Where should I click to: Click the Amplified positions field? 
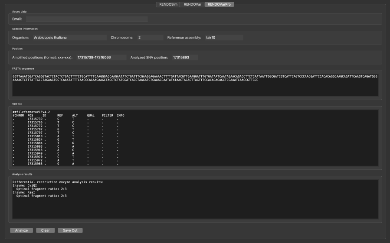tap(101, 57)
